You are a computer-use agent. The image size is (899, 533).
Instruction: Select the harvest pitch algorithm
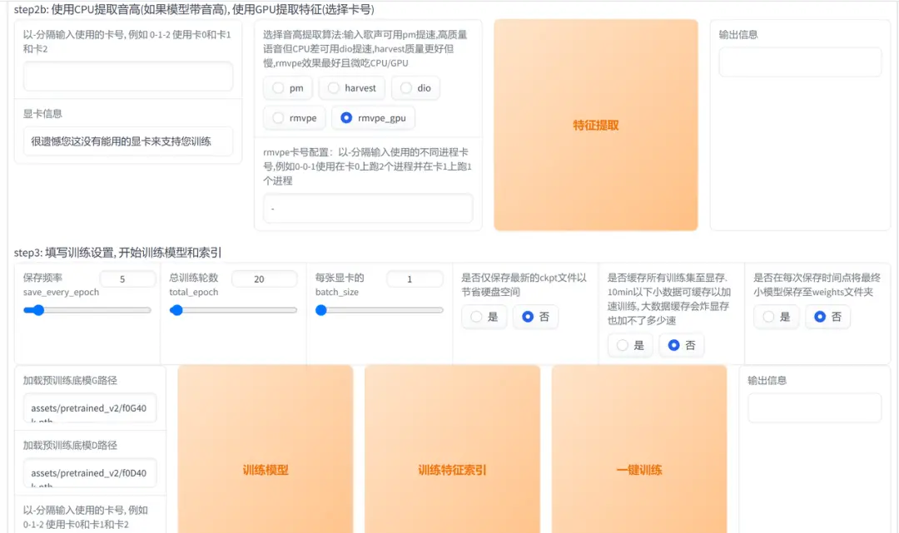tap(351, 88)
